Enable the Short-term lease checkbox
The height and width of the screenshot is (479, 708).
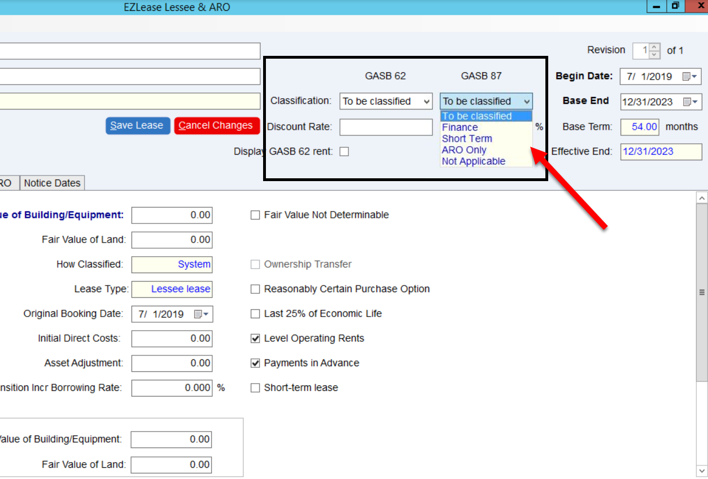click(255, 388)
